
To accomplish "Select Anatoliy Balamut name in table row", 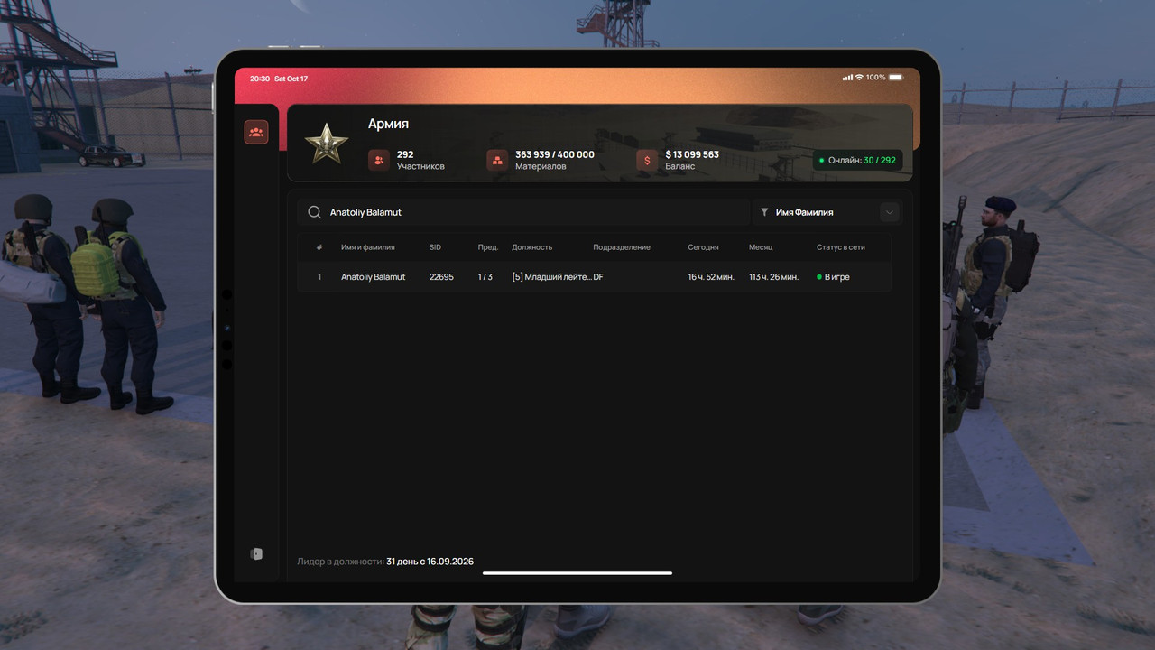I will pyautogui.click(x=374, y=277).
